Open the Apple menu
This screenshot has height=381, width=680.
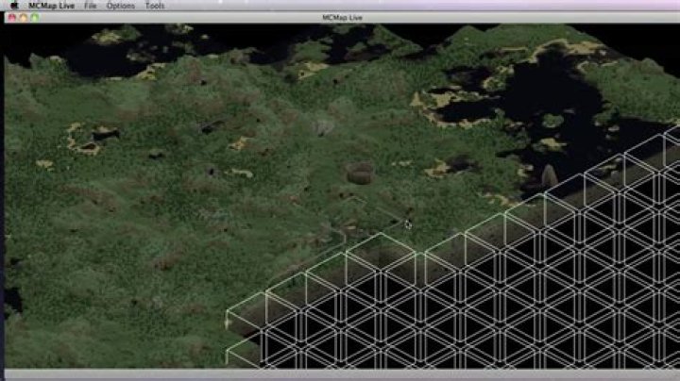pyautogui.click(x=14, y=6)
